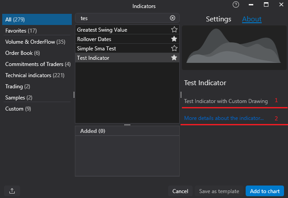Click into the indicator search field
Image resolution: width=288 pixels, height=198 pixels.
tap(123, 18)
